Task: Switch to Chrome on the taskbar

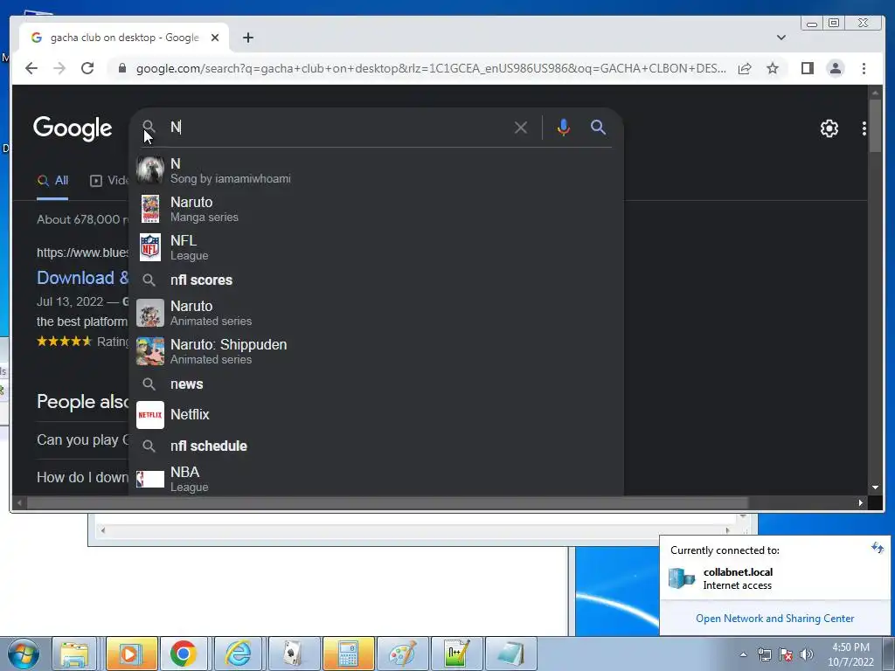Action: point(183,654)
